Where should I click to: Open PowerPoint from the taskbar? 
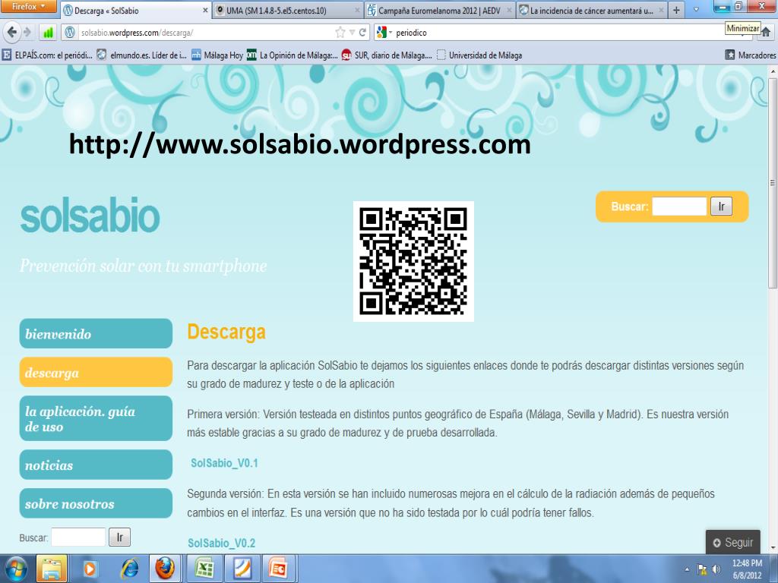(x=280, y=569)
